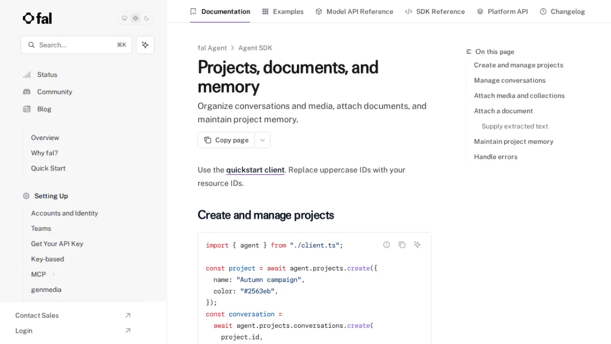This screenshot has height=344, width=611.
Task: Click the fal logo
Action: 37,18
